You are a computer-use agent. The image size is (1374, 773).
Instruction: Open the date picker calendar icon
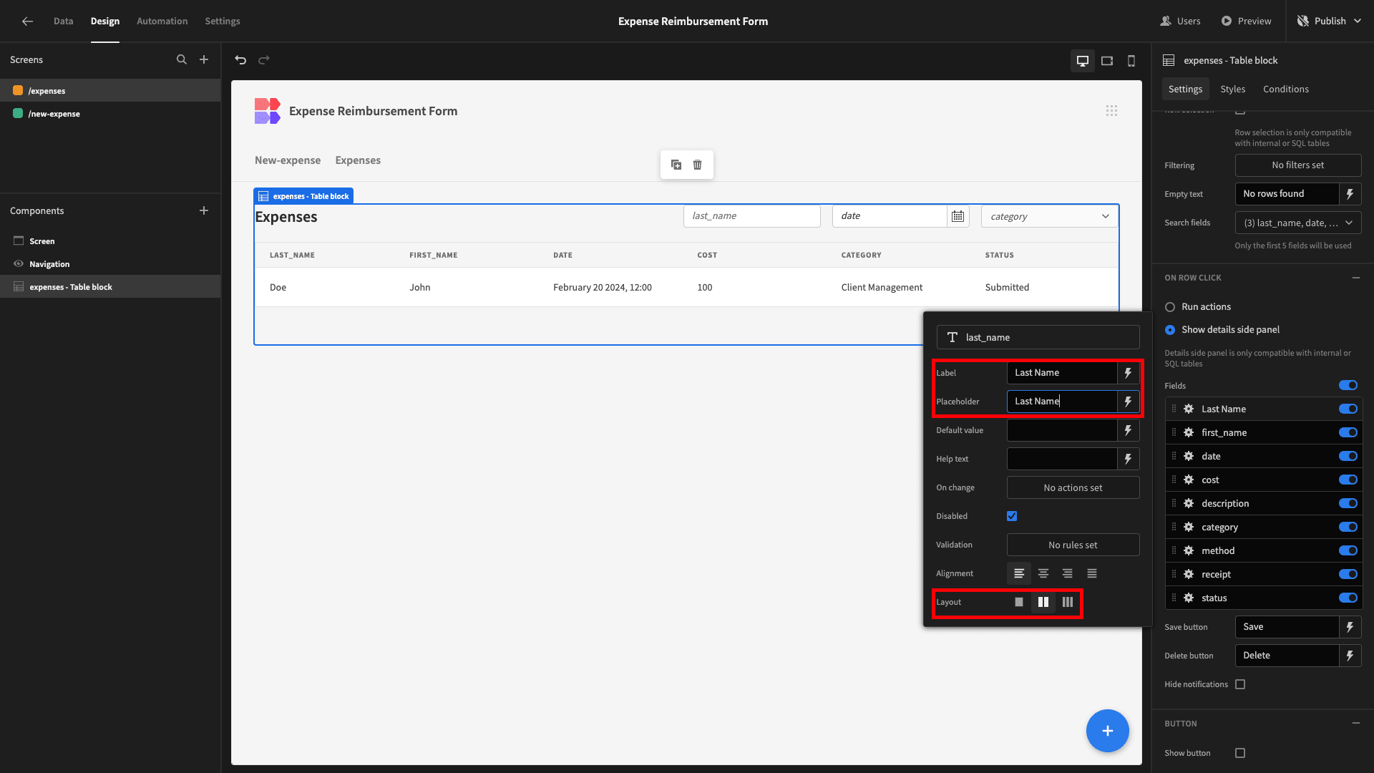click(x=958, y=216)
